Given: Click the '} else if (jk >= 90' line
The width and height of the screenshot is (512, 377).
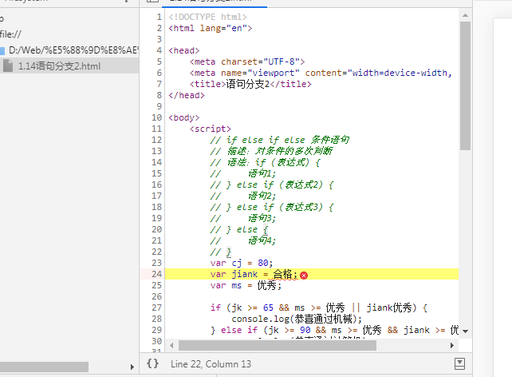Looking at the screenshot, I should [x=334, y=330].
